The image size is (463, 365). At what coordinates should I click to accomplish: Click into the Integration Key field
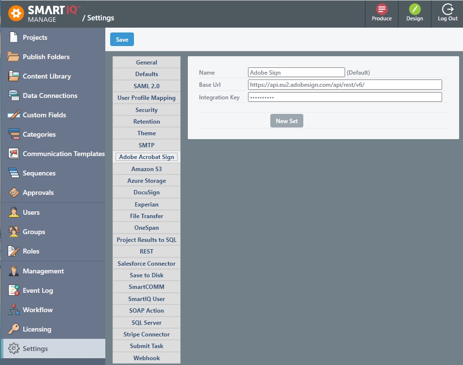345,97
